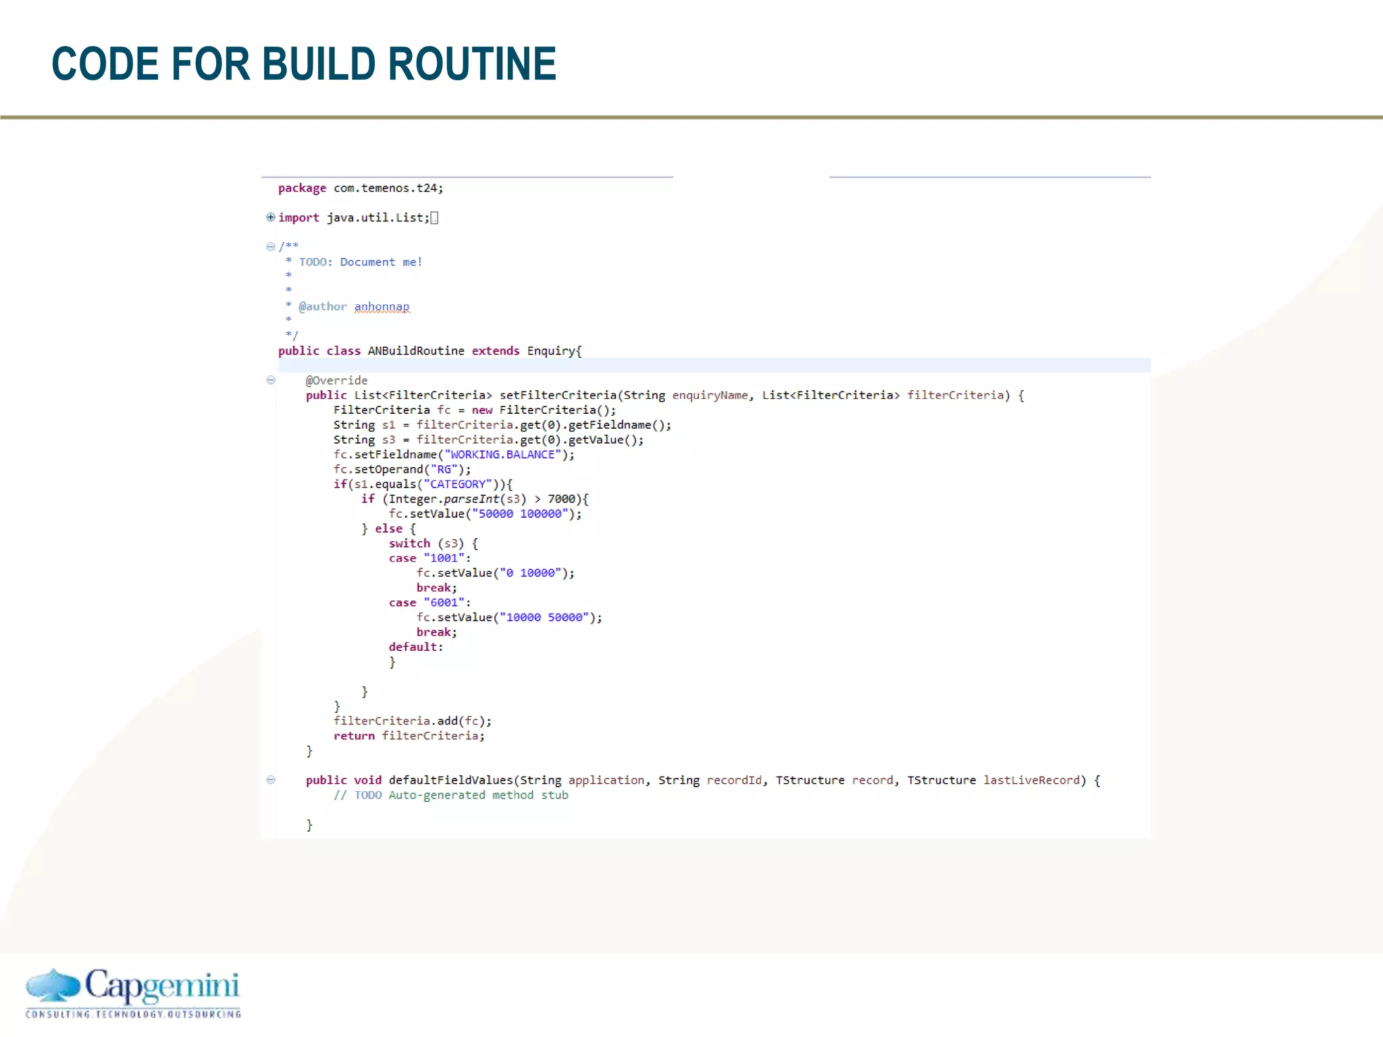
Task: Click the 'filterCriteria.add(fc);' line
Action: (413, 721)
